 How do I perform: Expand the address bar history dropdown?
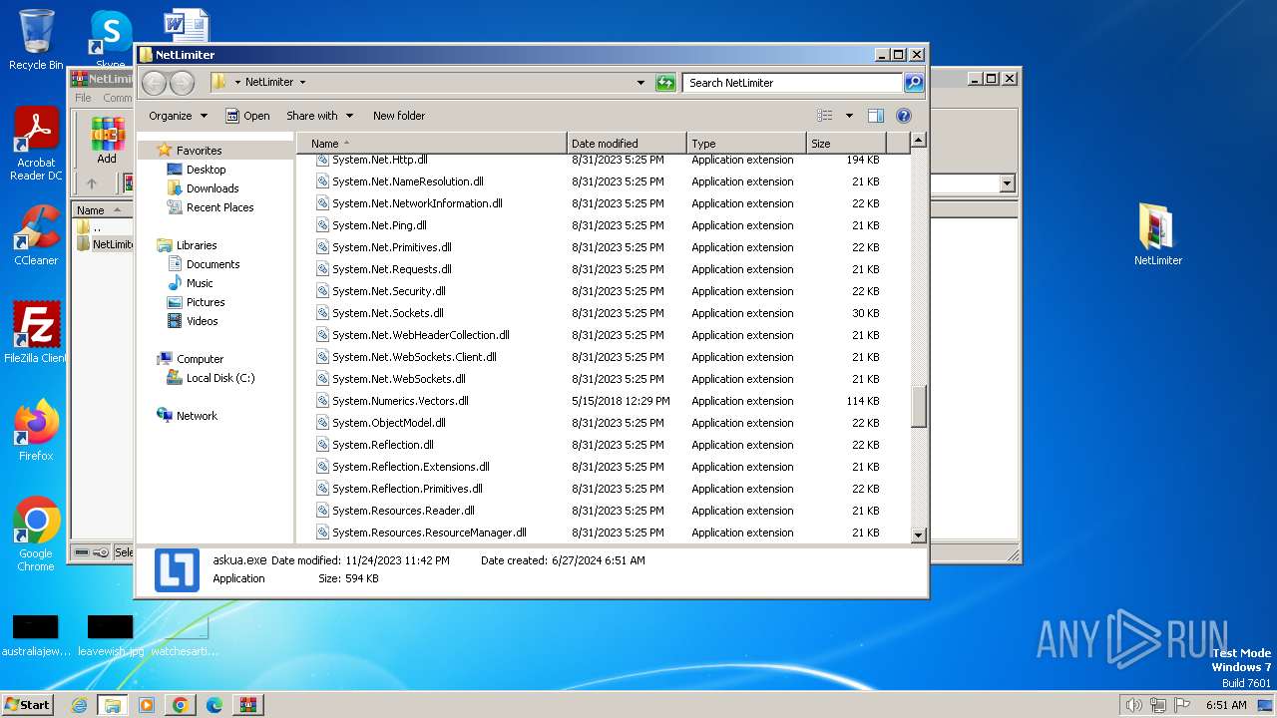(x=640, y=83)
